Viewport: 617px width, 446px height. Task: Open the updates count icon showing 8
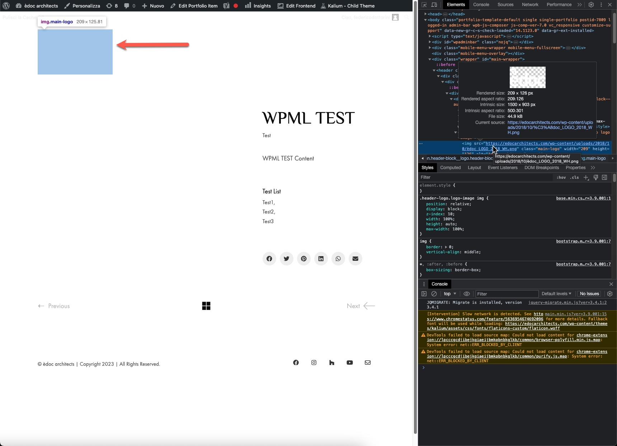[112, 6]
